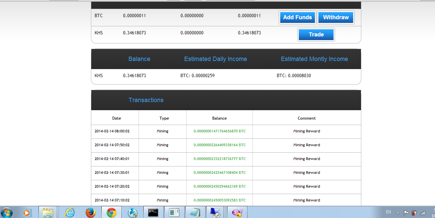Click the Withdraw button
The image size is (435, 218).
point(336,17)
